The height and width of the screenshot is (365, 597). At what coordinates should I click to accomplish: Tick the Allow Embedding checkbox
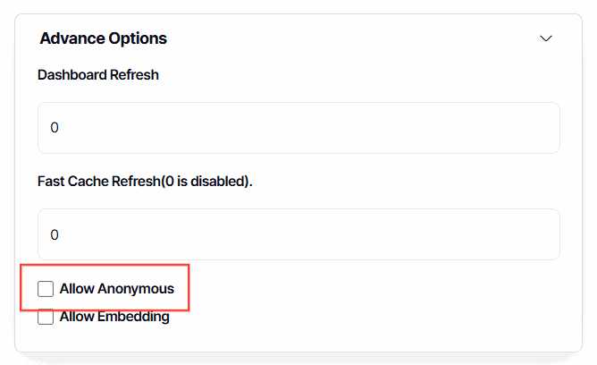click(x=46, y=316)
